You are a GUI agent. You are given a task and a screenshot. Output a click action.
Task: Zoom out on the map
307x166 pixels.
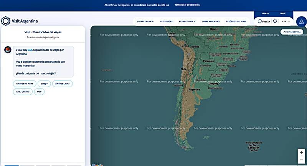(301, 160)
